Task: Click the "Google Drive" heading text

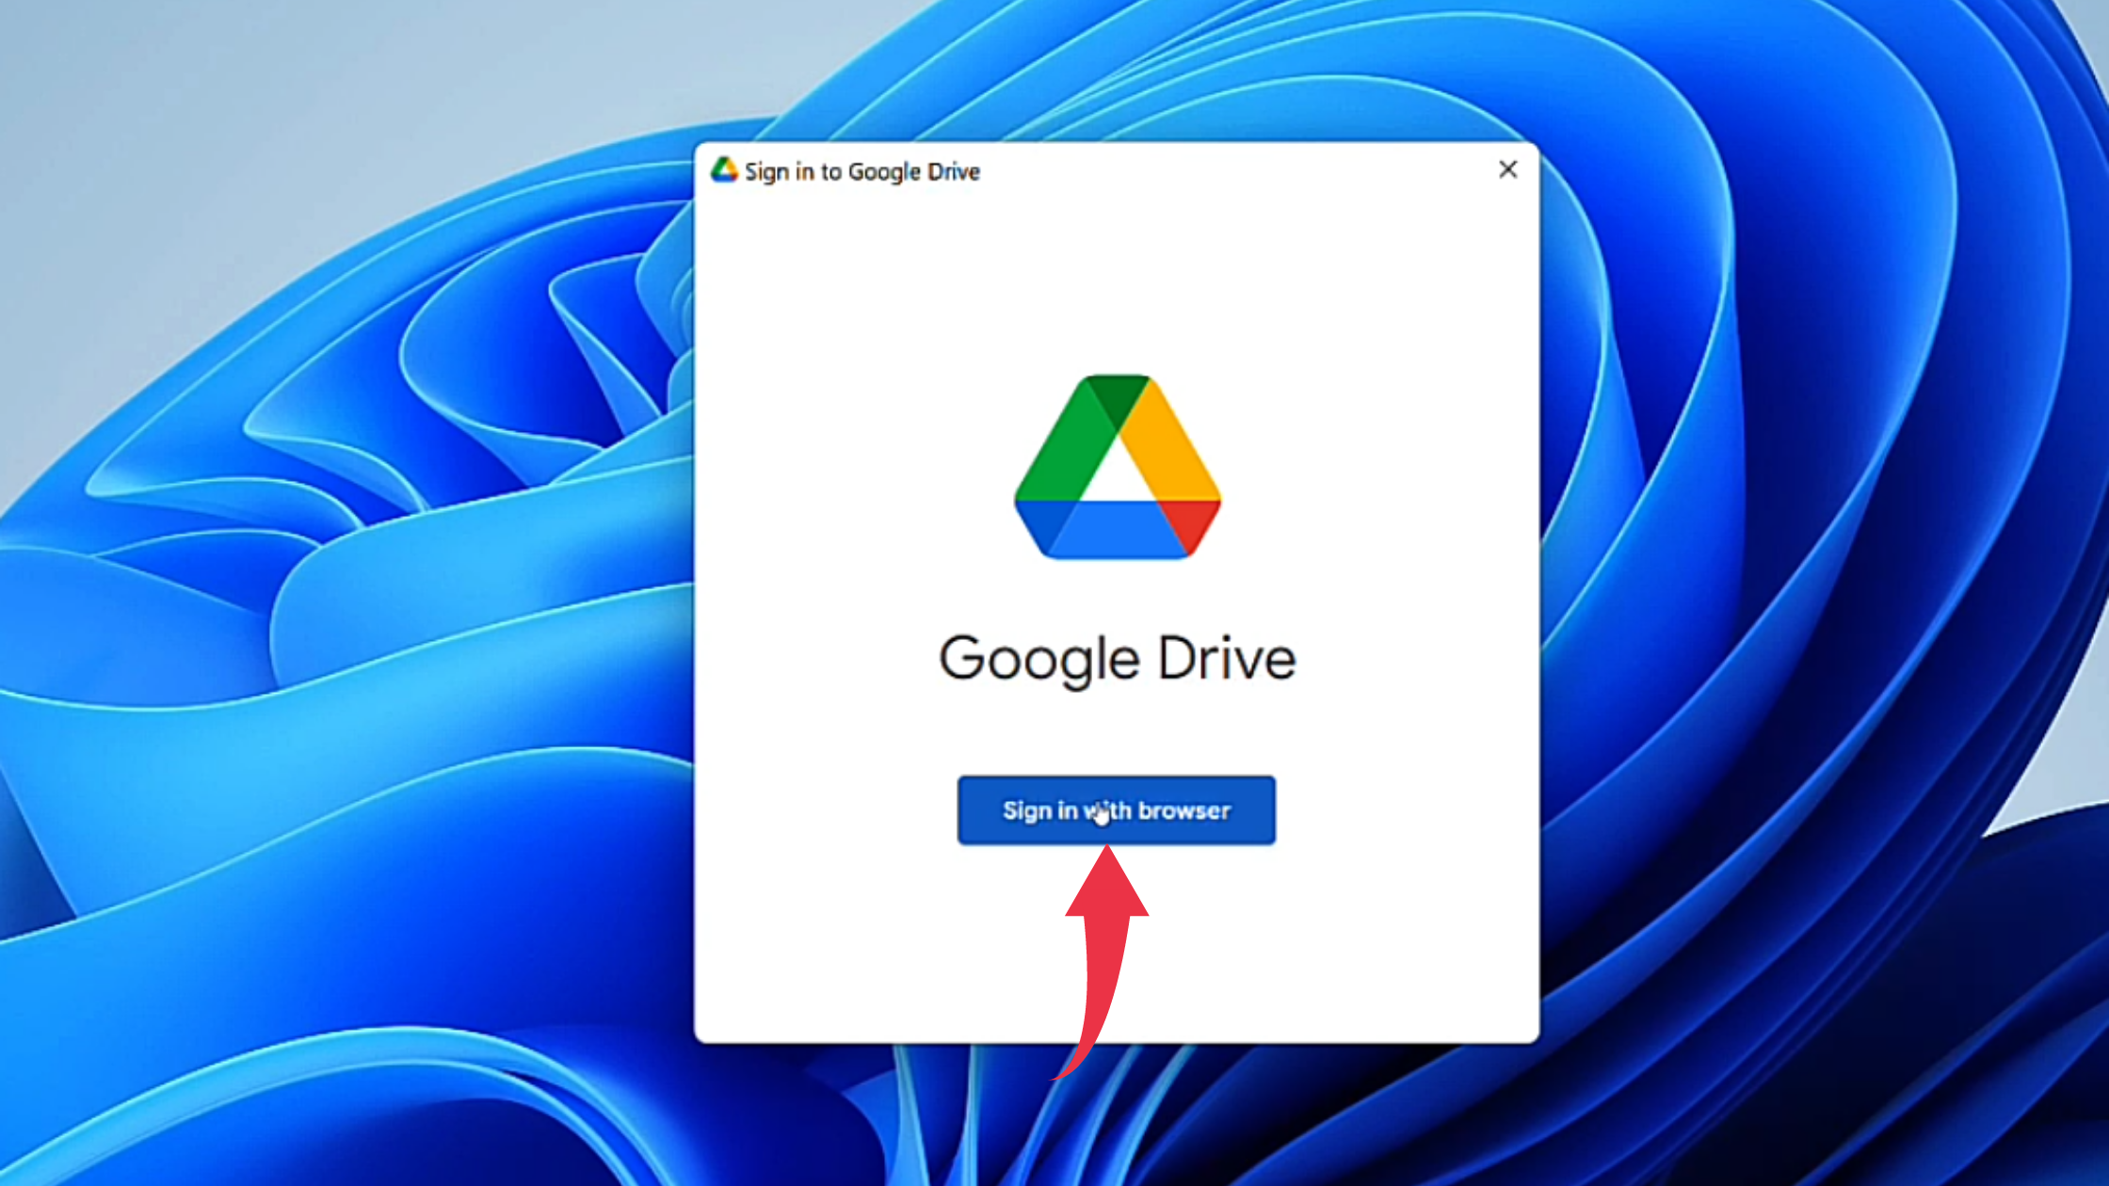Action: click(1118, 659)
